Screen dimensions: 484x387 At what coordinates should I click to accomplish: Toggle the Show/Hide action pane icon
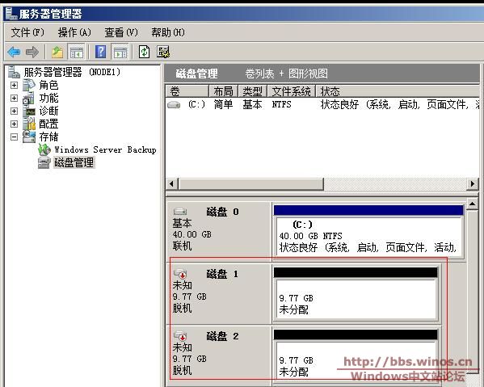pos(120,52)
